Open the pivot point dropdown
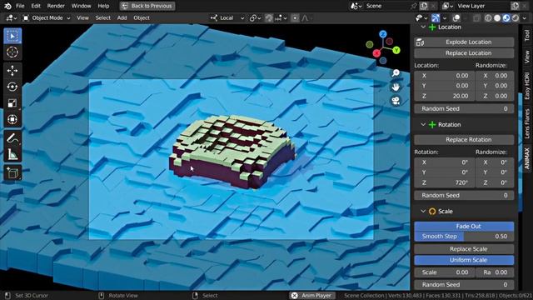 [255, 18]
